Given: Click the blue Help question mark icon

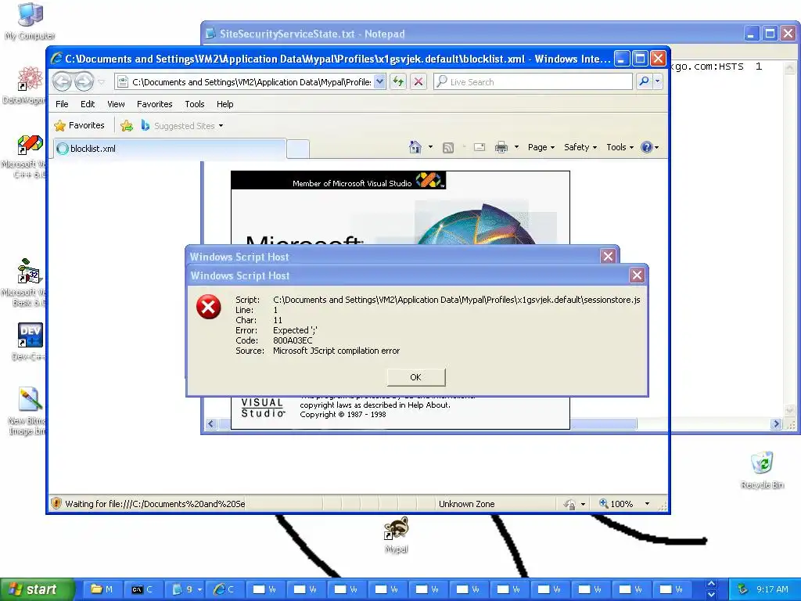Looking at the screenshot, I should tap(647, 147).
